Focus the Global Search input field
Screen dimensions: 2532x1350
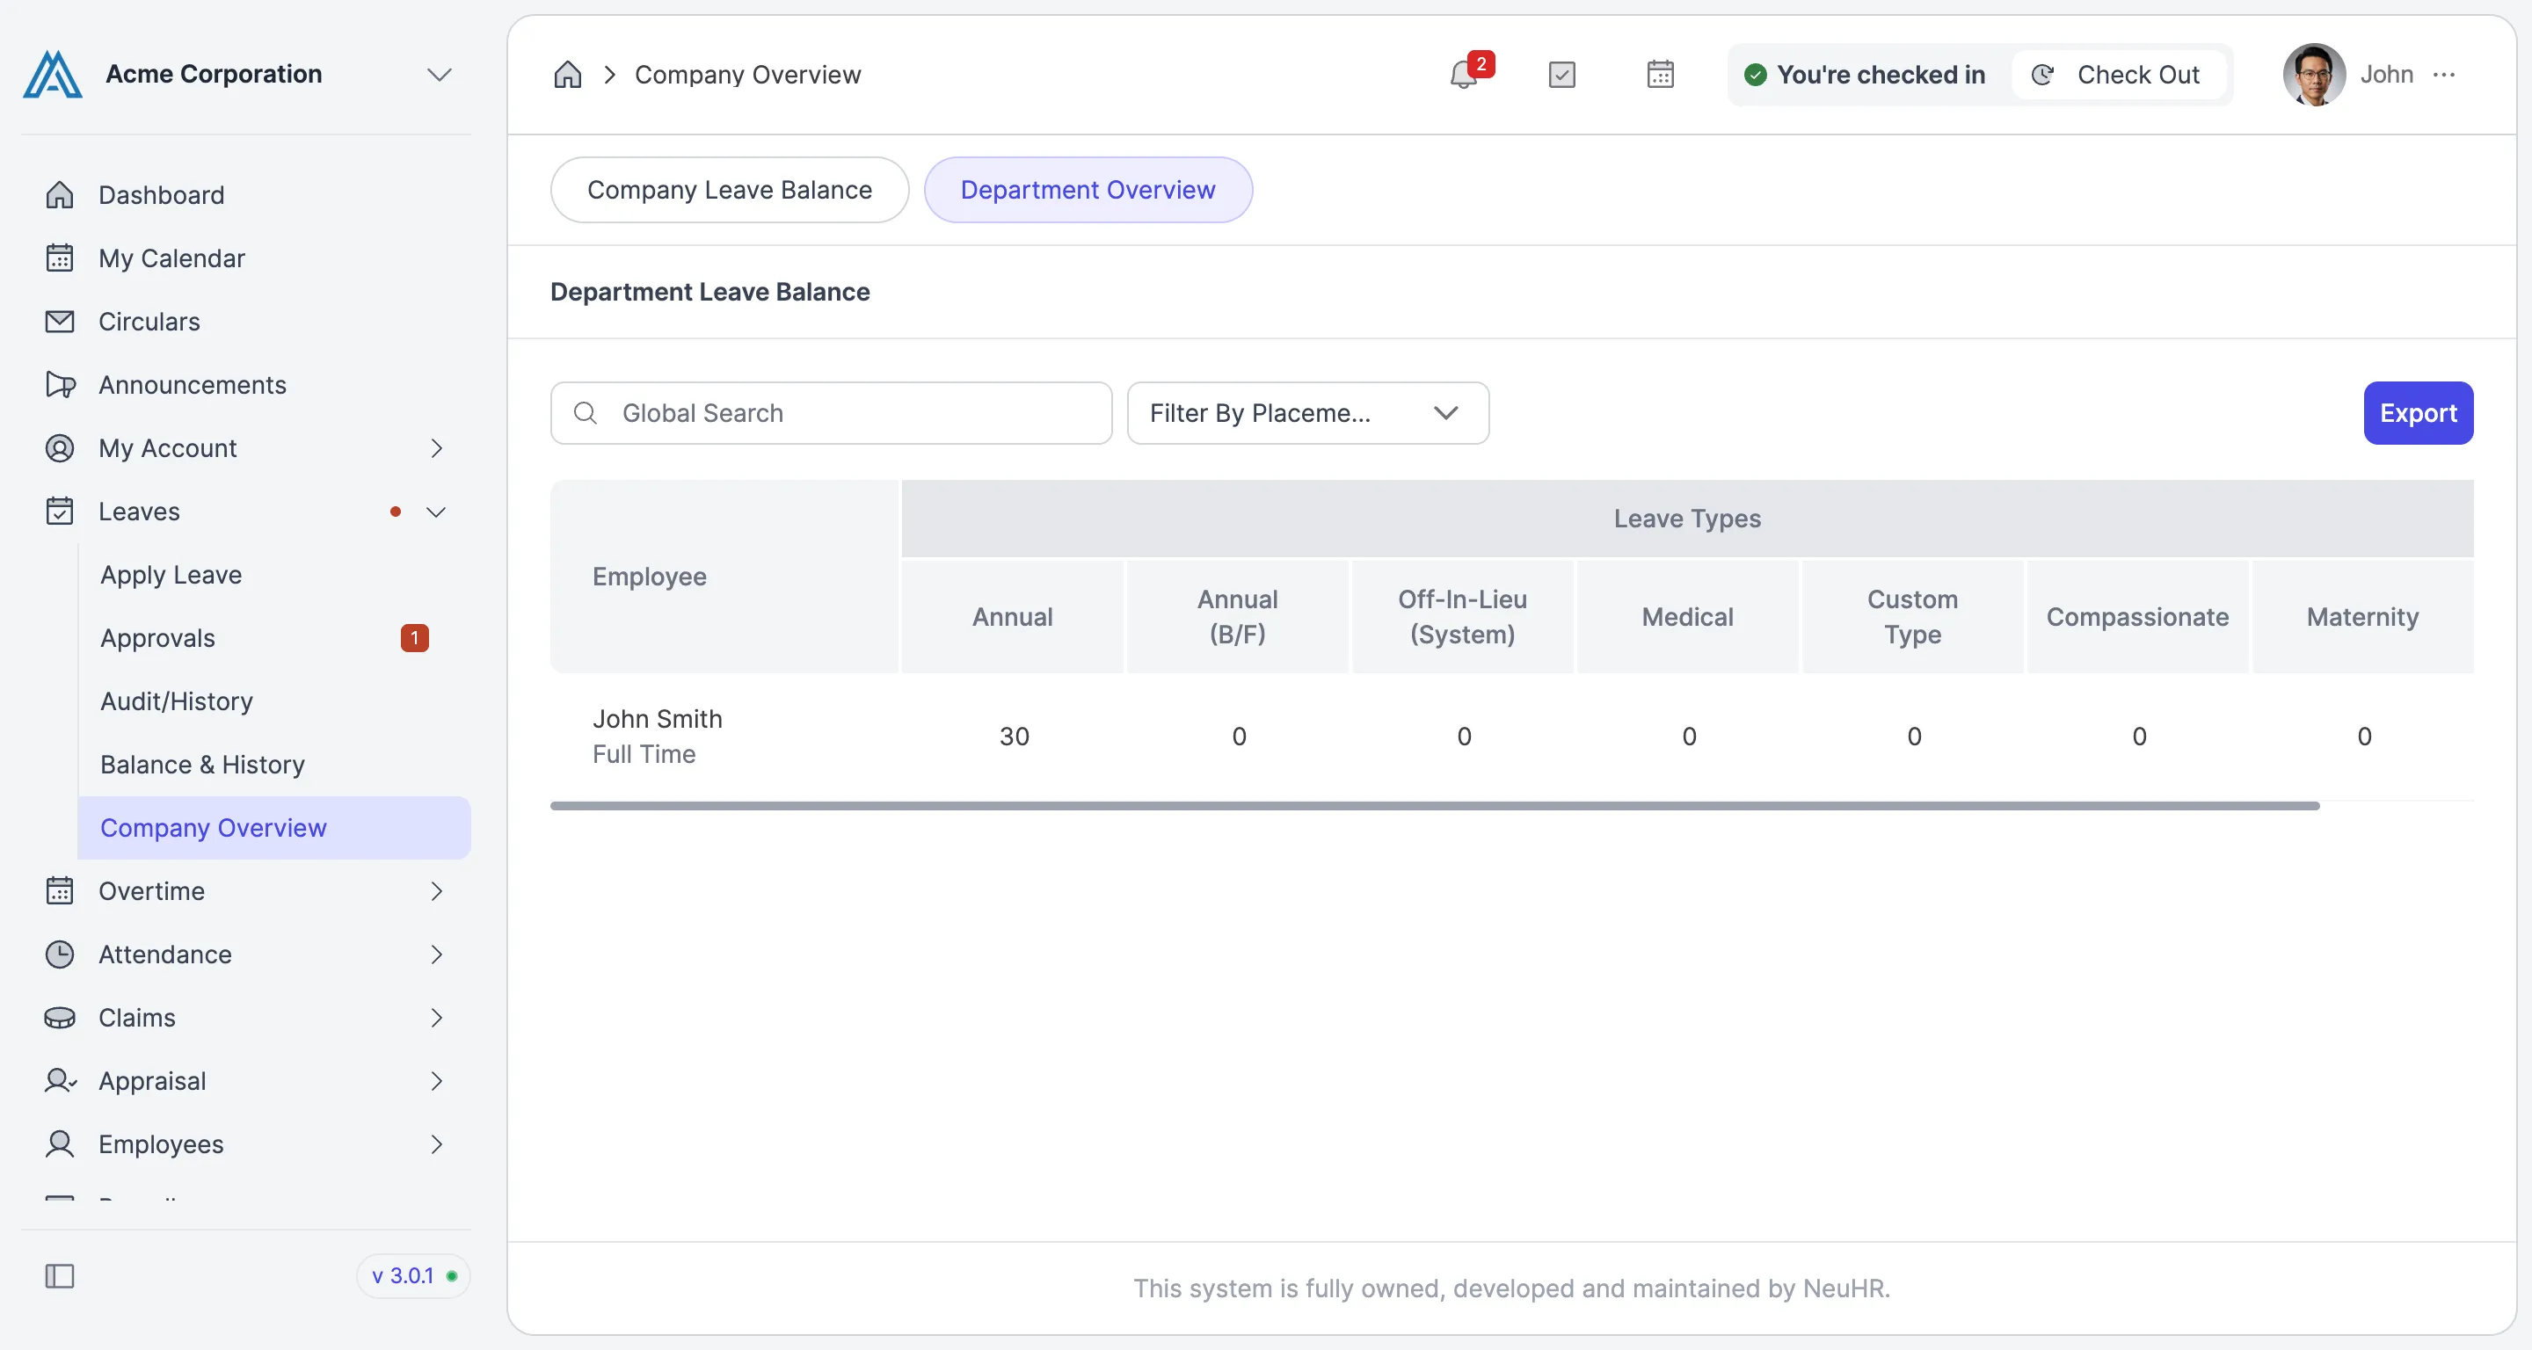point(832,413)
